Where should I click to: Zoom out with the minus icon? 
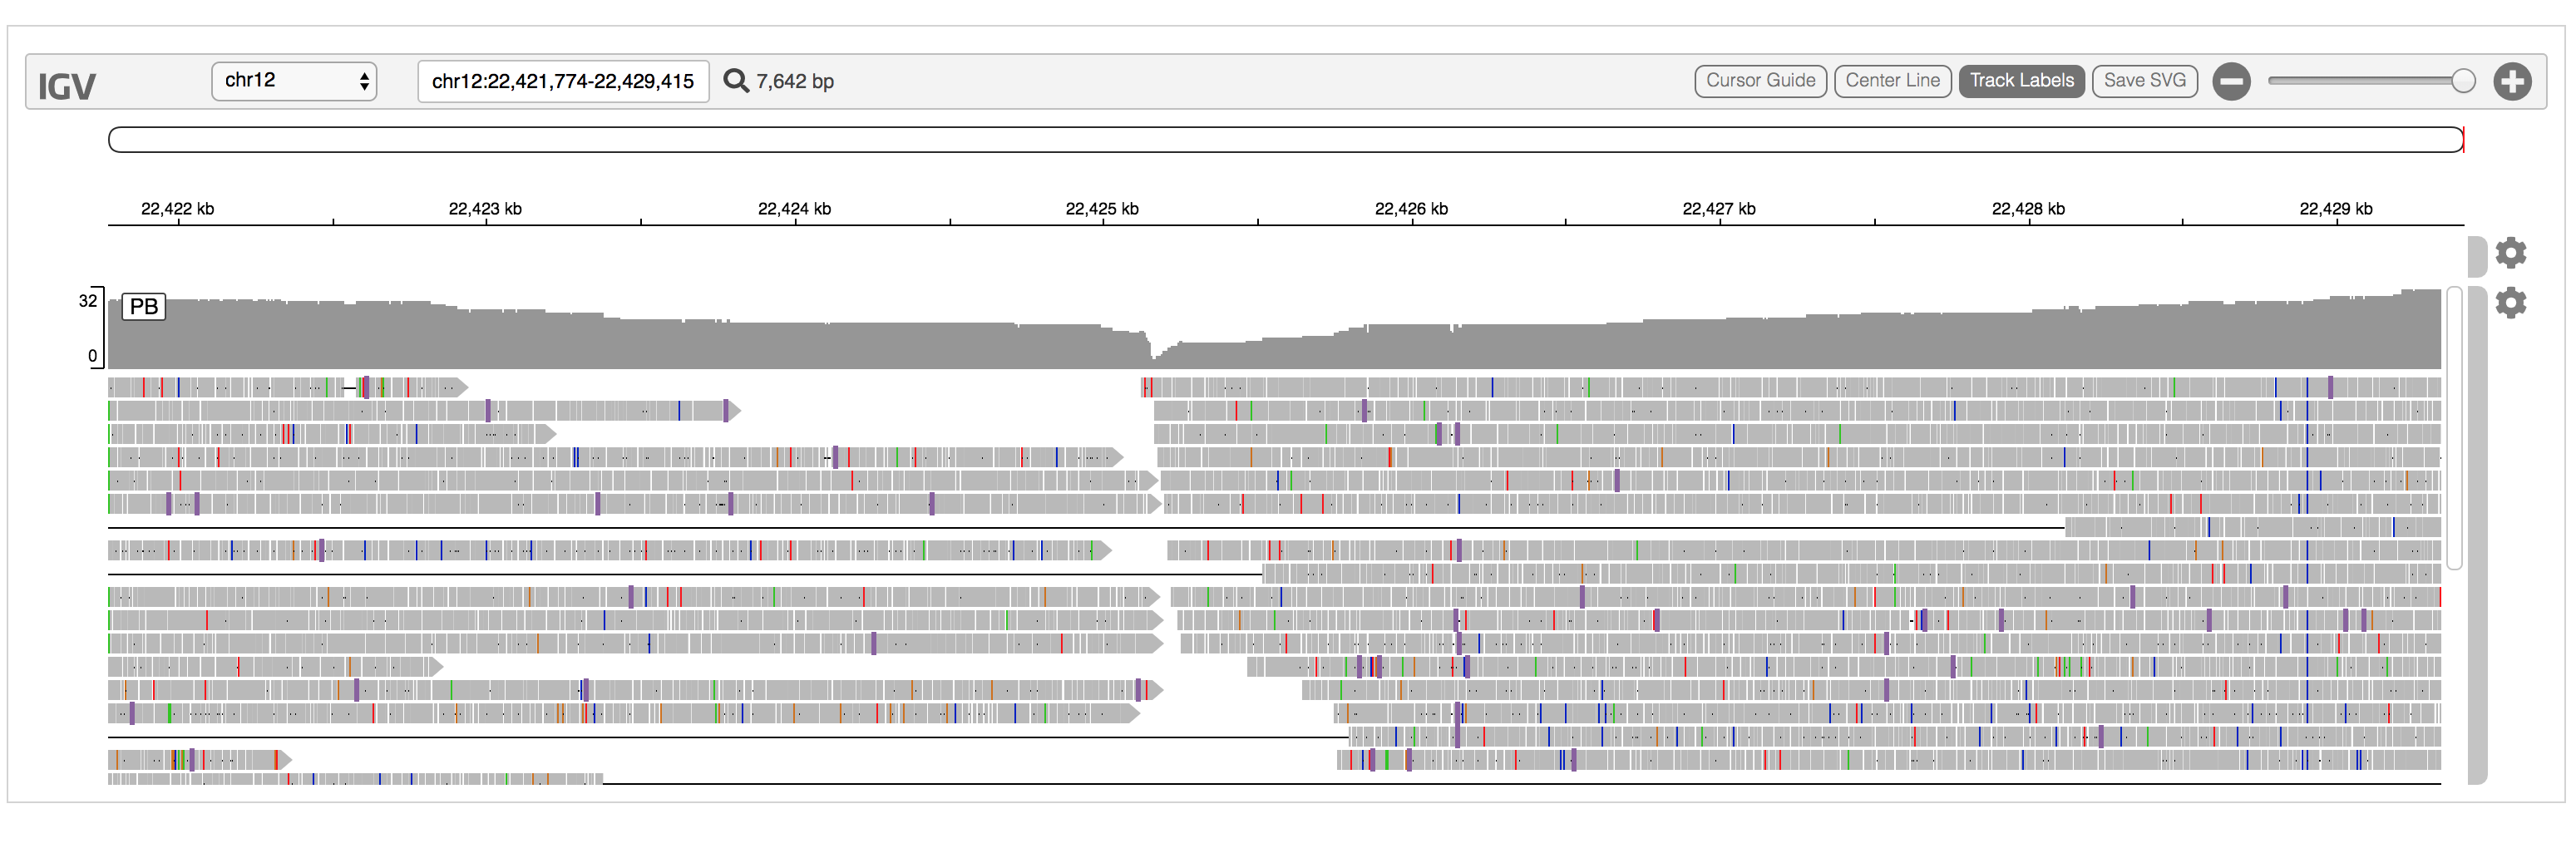2231,82
